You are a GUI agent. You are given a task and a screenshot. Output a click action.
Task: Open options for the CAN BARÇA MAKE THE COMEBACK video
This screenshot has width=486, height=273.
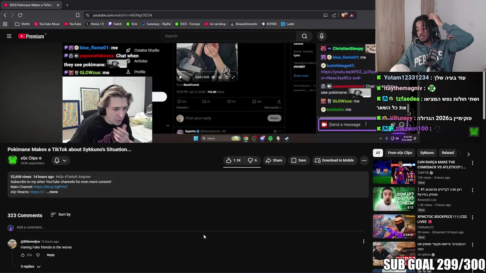coord(472,163)
